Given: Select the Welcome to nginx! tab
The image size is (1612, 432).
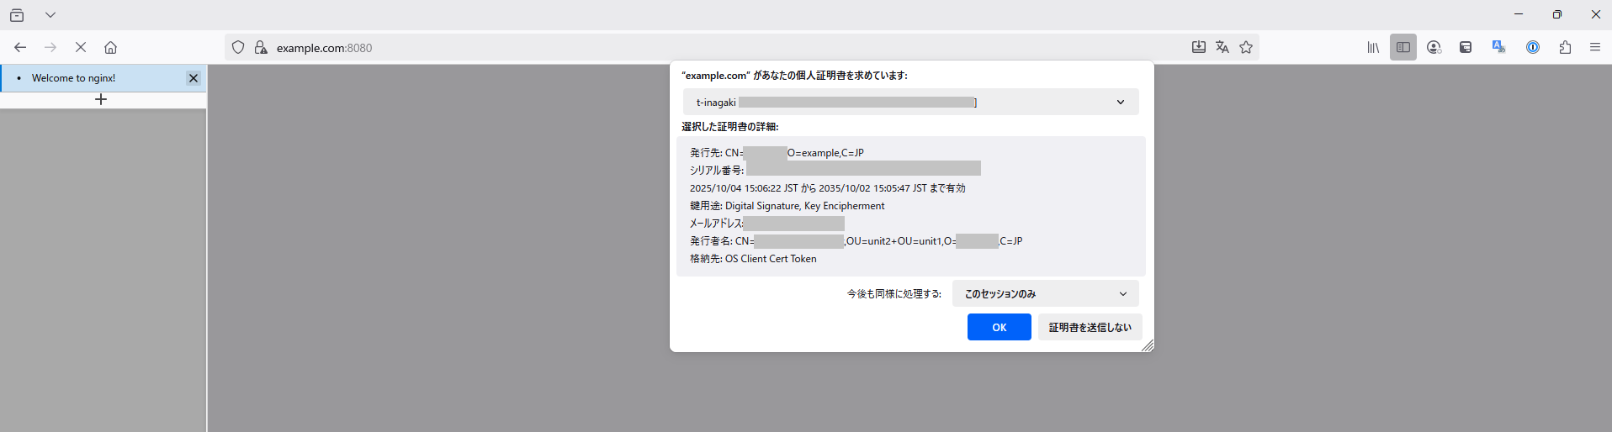Looking at the screenshot, I should coord(93,78).
